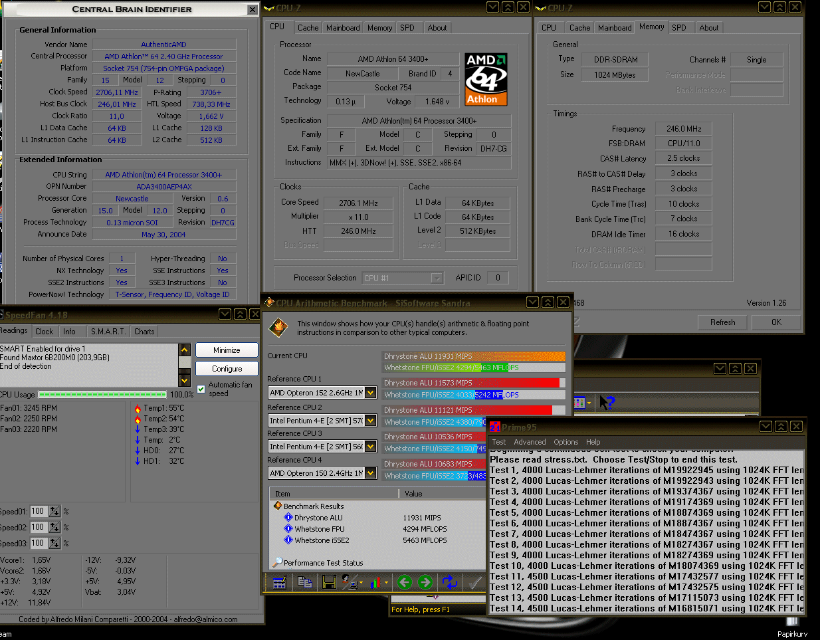Image resolution: width=820 pixels, height=640 pixels.
Task: Select the Memory tab in left CPU-Z
Action: (x=379, y=28)
